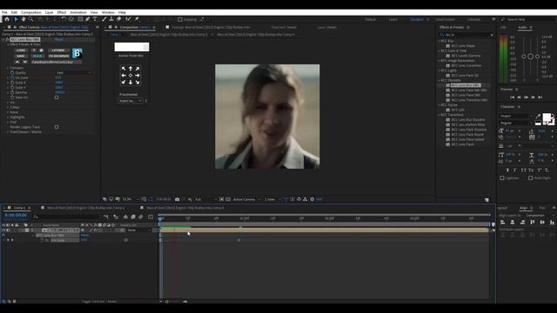Click the eyedropper in Character panel
The width and height of the screenshot is (557, 313).
coord(538,116)
